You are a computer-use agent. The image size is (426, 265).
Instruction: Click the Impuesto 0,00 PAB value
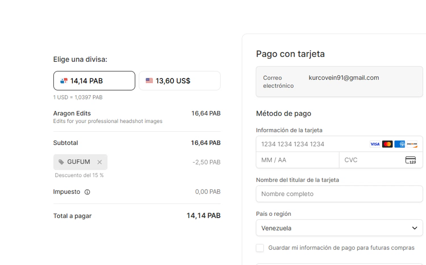point(208,192)
